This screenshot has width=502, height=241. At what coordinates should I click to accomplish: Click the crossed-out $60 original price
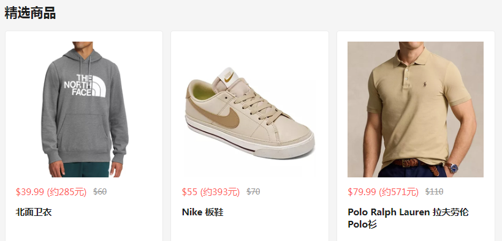100,192
